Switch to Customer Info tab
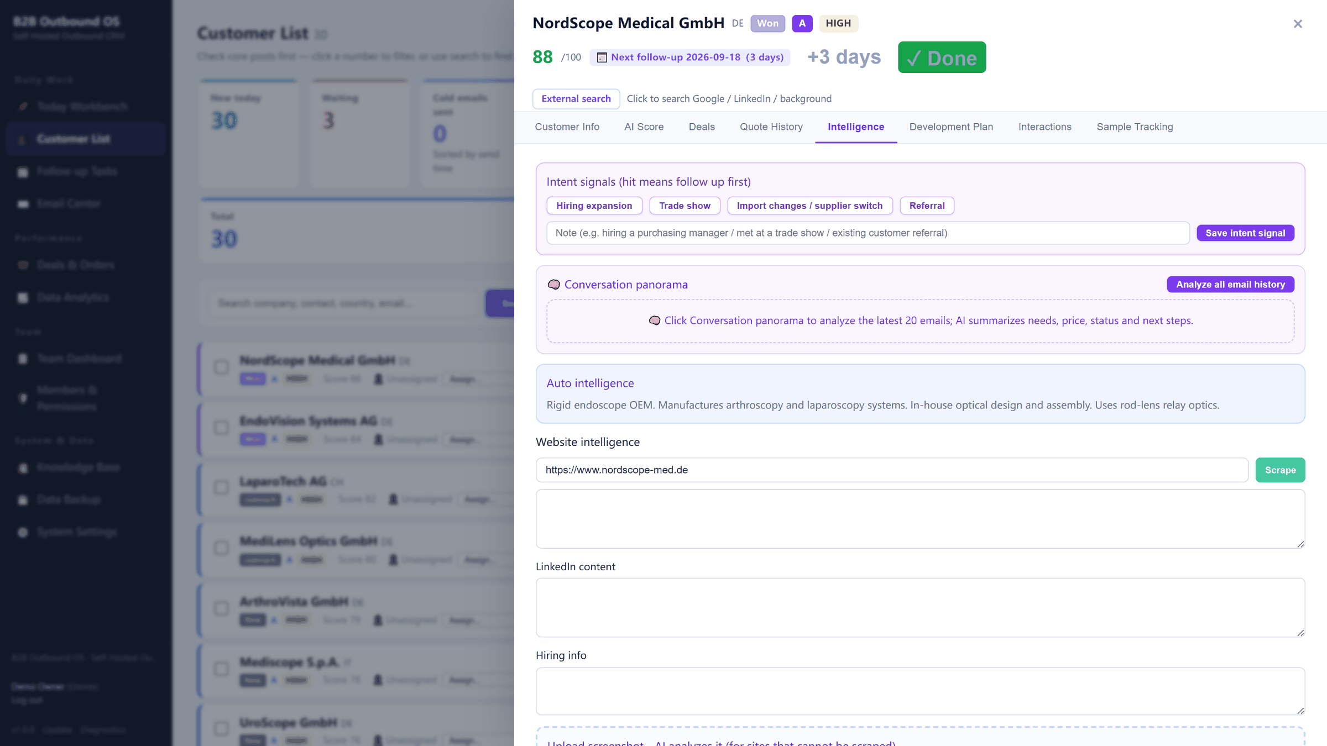This screenshot has width=1327, height=746. click(x=567, y=127)
